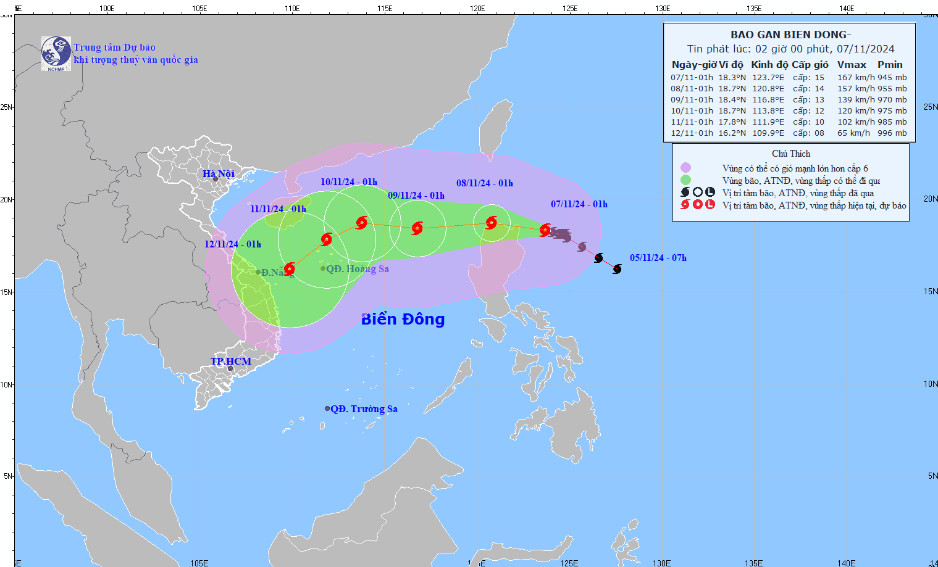This screenshot has height=567, width=938.
Task: Click the single purple past storm icon
Action: point(582,247)
